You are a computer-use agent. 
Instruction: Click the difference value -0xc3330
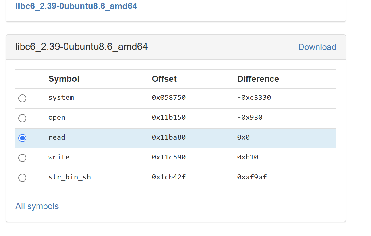[x=254, y=98]
